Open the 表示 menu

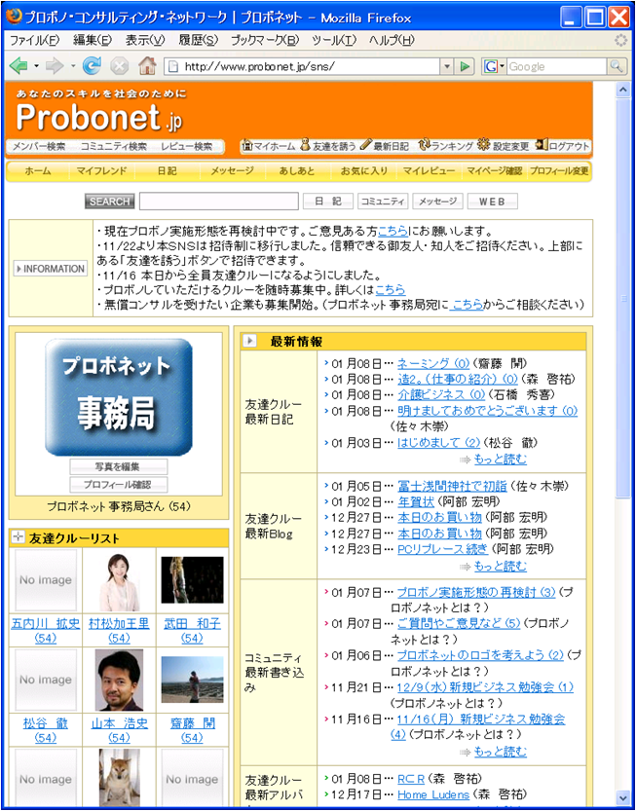145,40
